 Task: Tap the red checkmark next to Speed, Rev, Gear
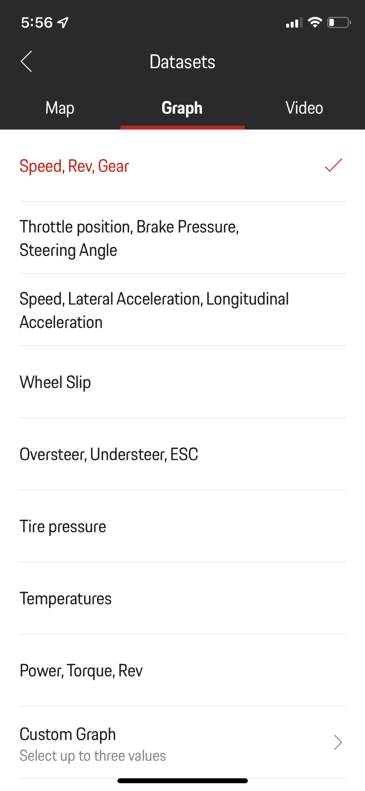[x=333, y=165]
